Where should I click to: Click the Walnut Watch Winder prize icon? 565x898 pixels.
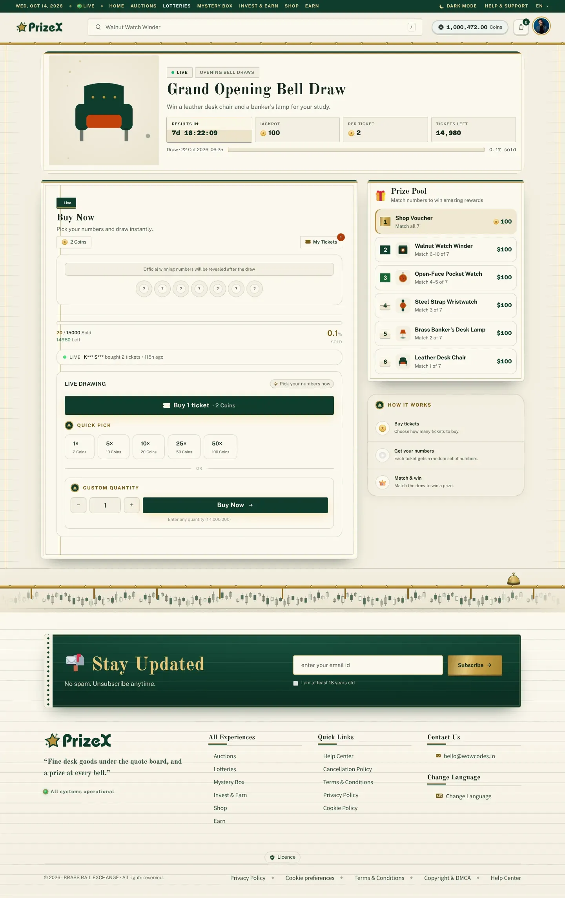(x=403, y=249)
